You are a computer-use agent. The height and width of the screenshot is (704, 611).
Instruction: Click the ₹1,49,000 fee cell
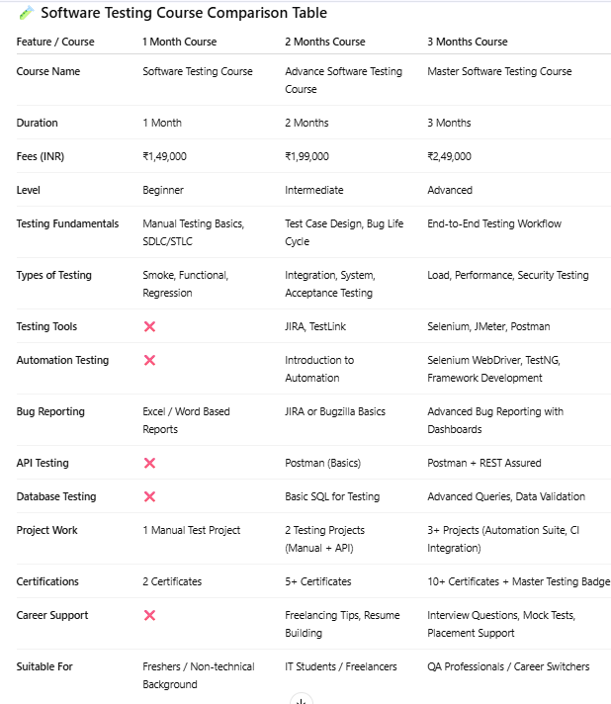[164, 156]
